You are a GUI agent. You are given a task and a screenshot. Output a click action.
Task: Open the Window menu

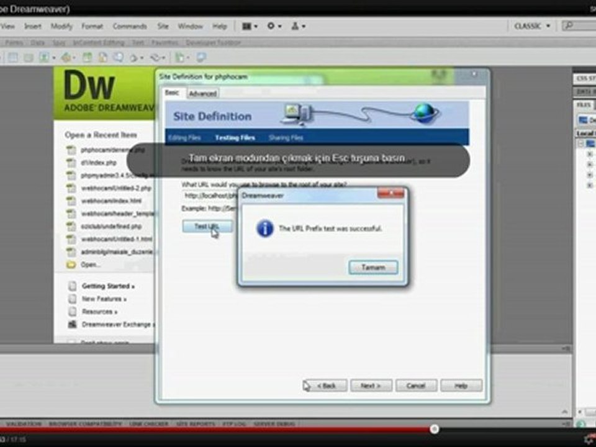[x=190, y=26]
